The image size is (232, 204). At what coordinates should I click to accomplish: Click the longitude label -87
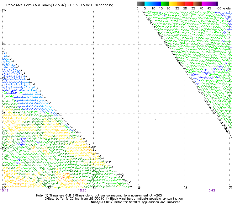tap(48, 188)
